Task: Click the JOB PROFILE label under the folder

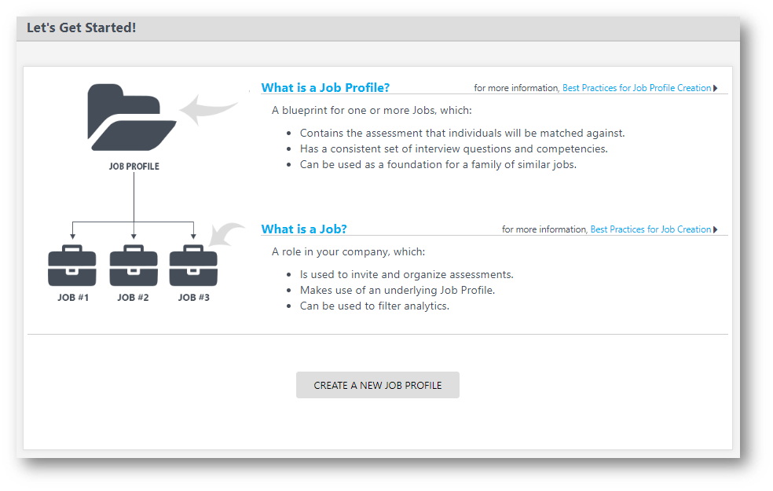Action: [132, 166]
